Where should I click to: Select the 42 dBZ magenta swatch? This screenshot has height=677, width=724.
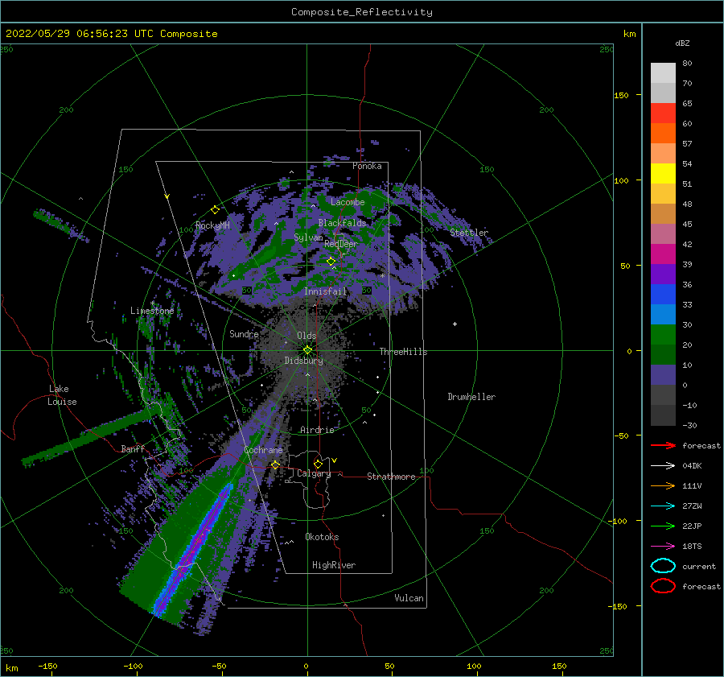(x=663, y=254)
